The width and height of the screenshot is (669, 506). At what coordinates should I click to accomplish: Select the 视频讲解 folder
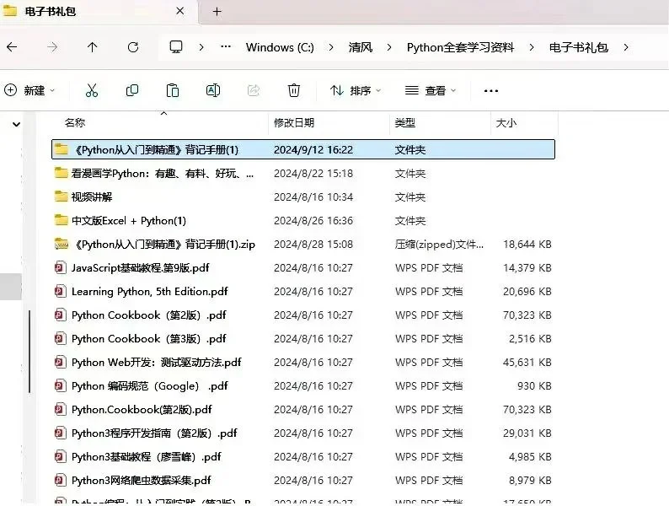(303, 196)
